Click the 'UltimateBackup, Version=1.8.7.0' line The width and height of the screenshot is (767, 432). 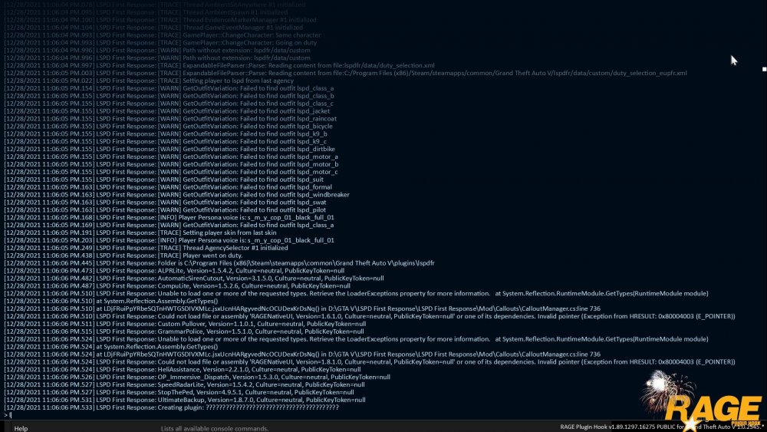[185, 400]
